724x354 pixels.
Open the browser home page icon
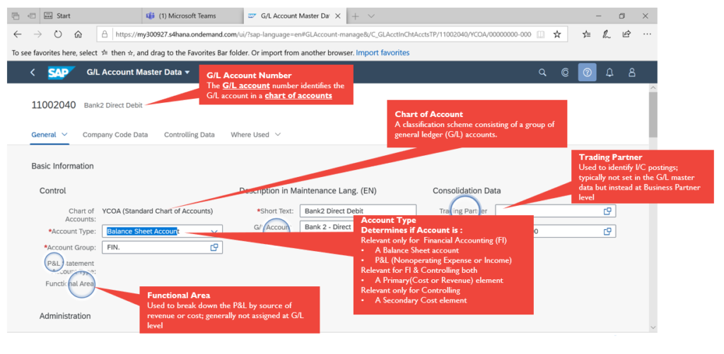coord(78,34)
